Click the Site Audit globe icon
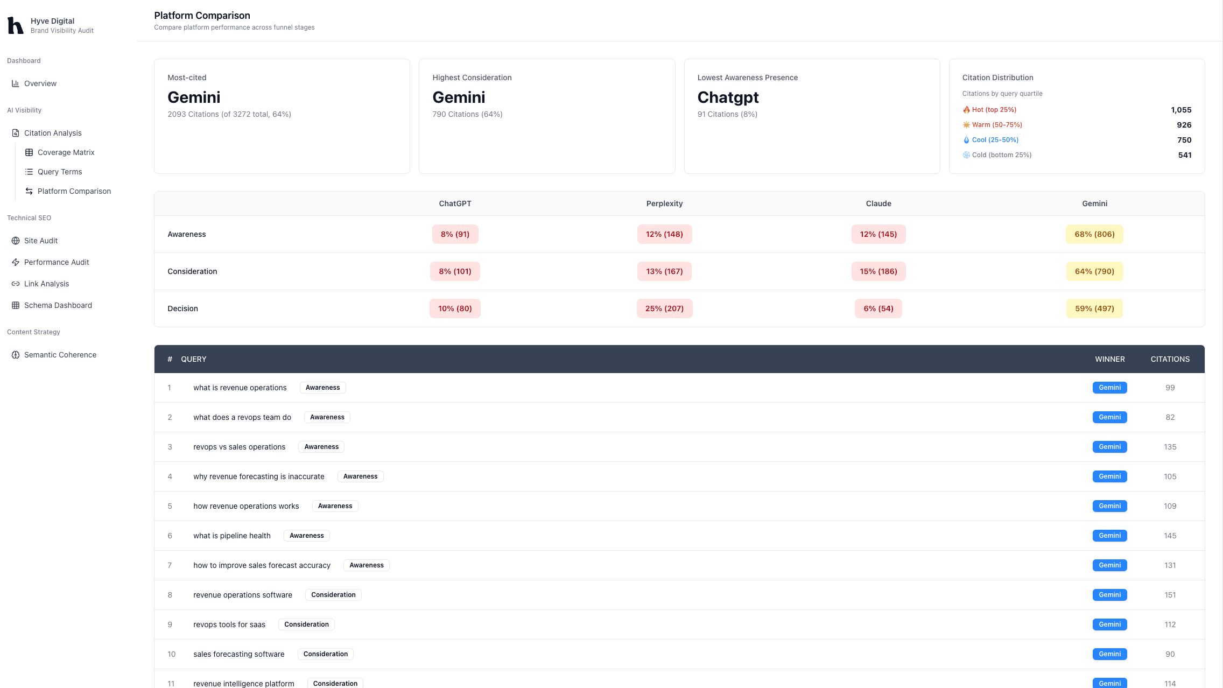This screenshot has width=1223, height=688. pos(16,241)
